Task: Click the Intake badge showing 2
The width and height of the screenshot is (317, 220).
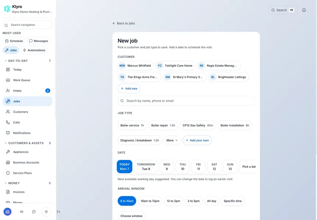Action: (48, 91)
